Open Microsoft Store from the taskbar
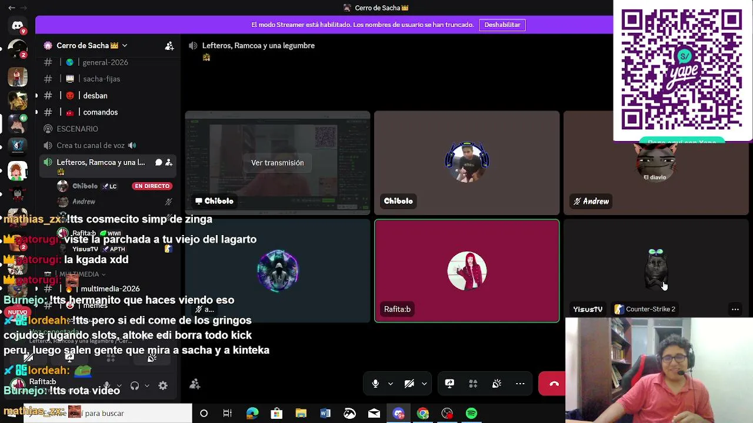 [x=276, y=414]
